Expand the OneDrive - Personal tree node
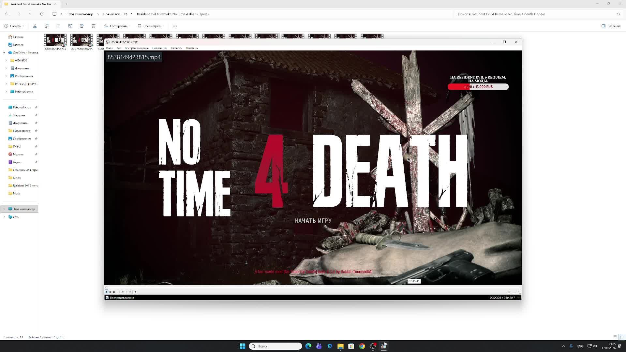 4,52
